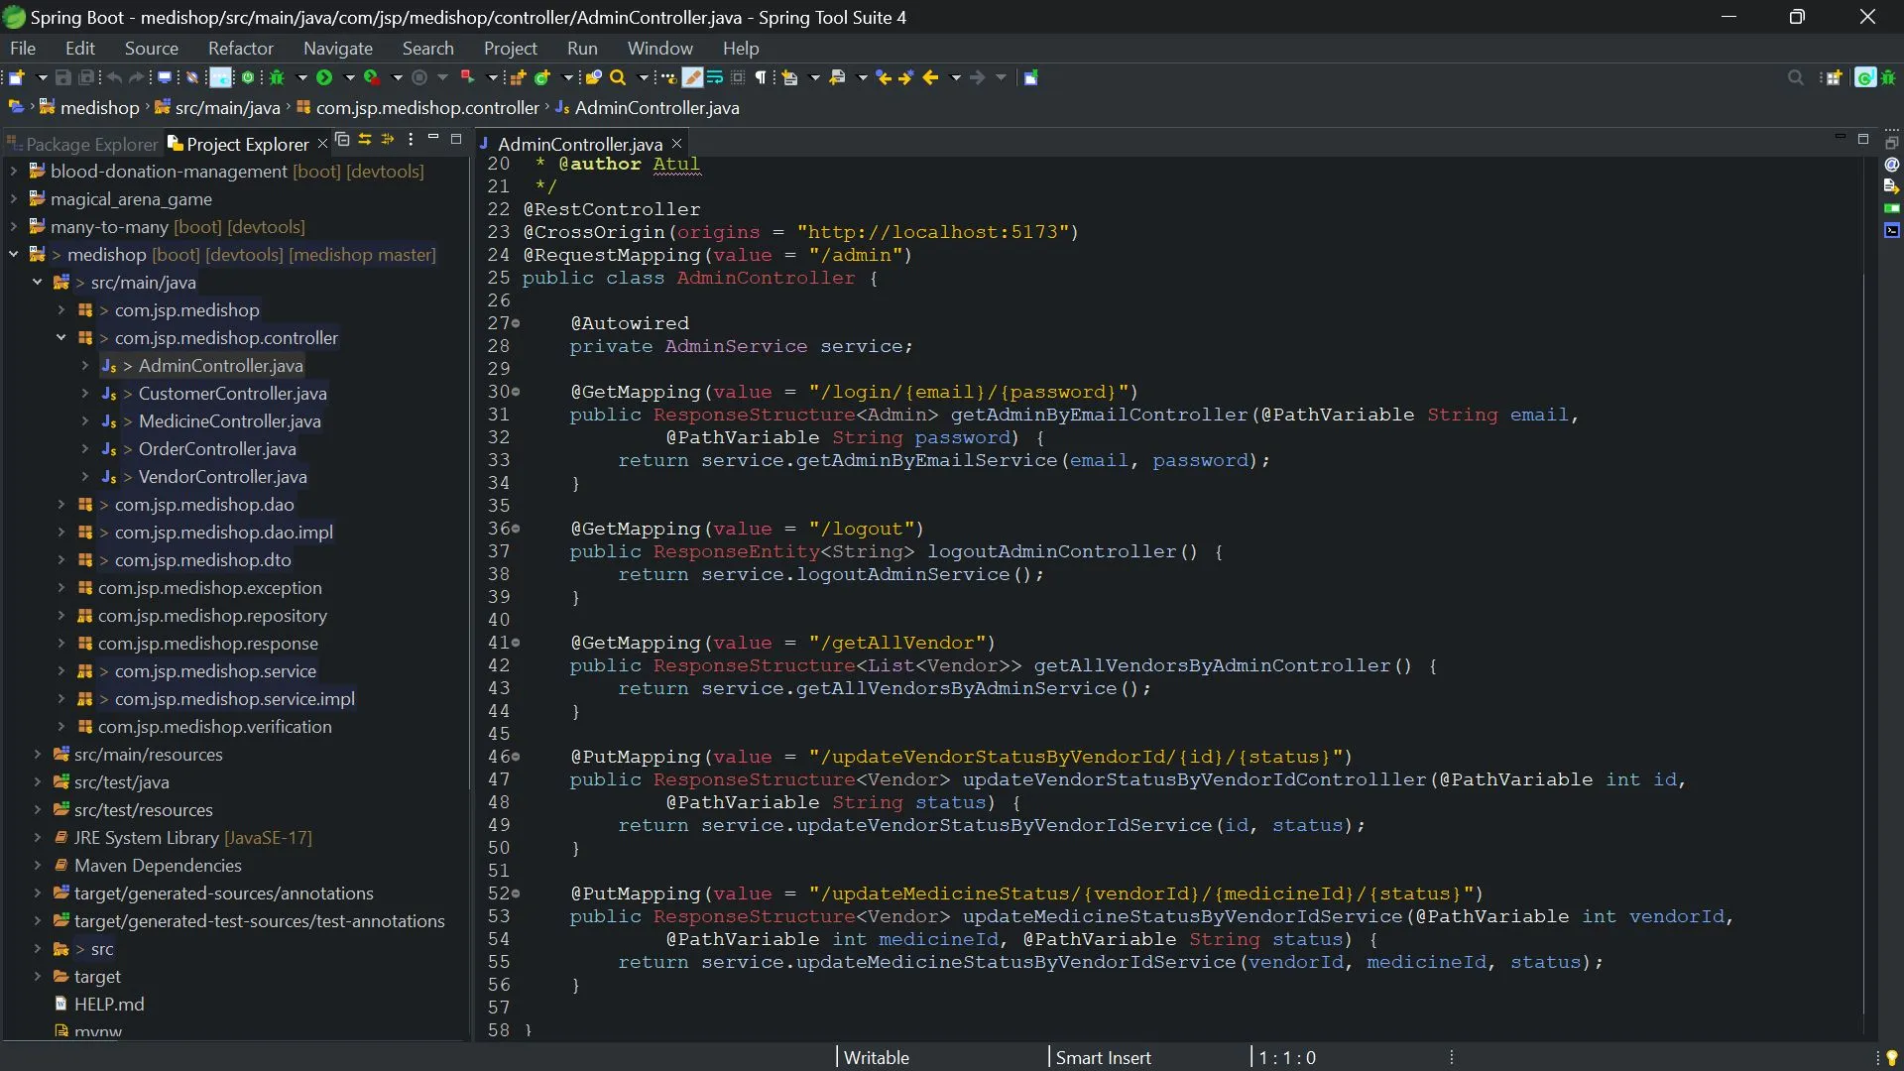Switch to the Java perspective icon
The width and height of the screenshot is (1904, 1071).
coord(1865,77)
